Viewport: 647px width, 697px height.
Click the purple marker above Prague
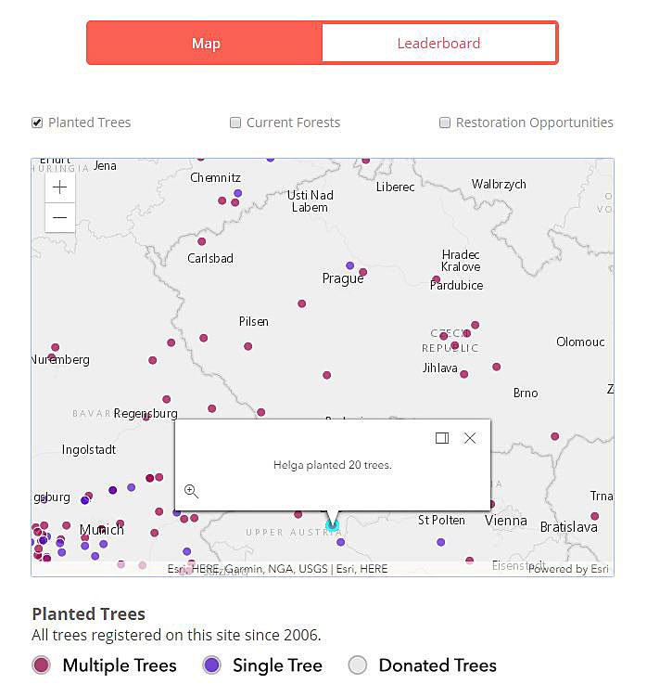pos(350,265)
